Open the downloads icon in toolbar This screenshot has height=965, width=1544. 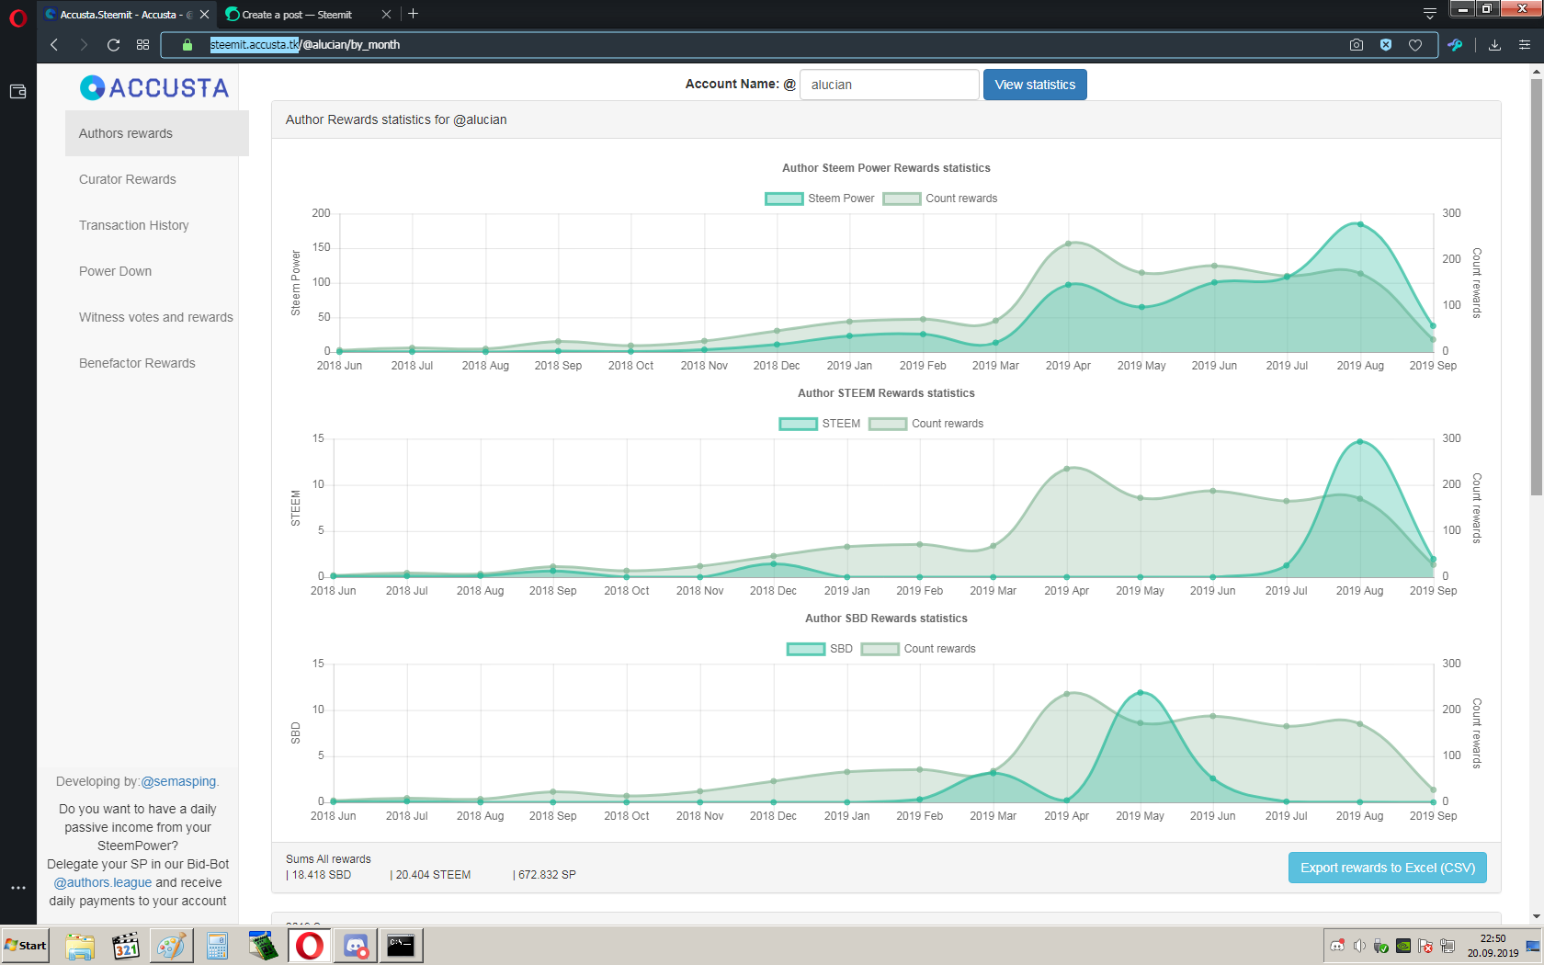point(1495,44)
